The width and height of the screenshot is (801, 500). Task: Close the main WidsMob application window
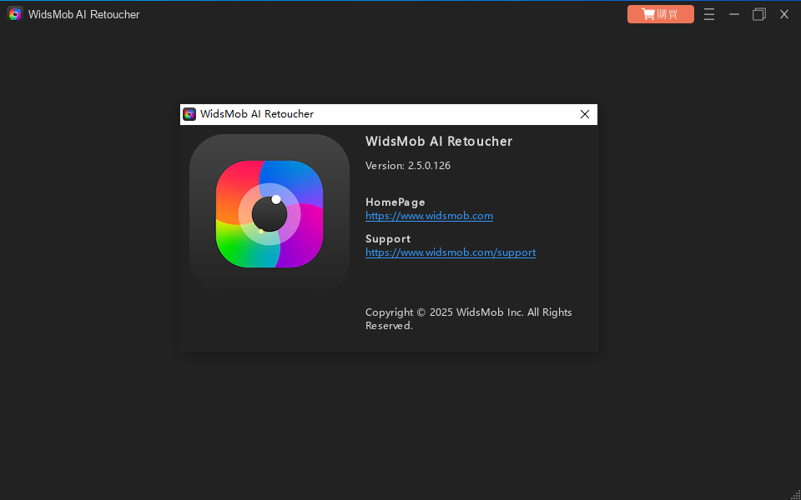[784, 14]
